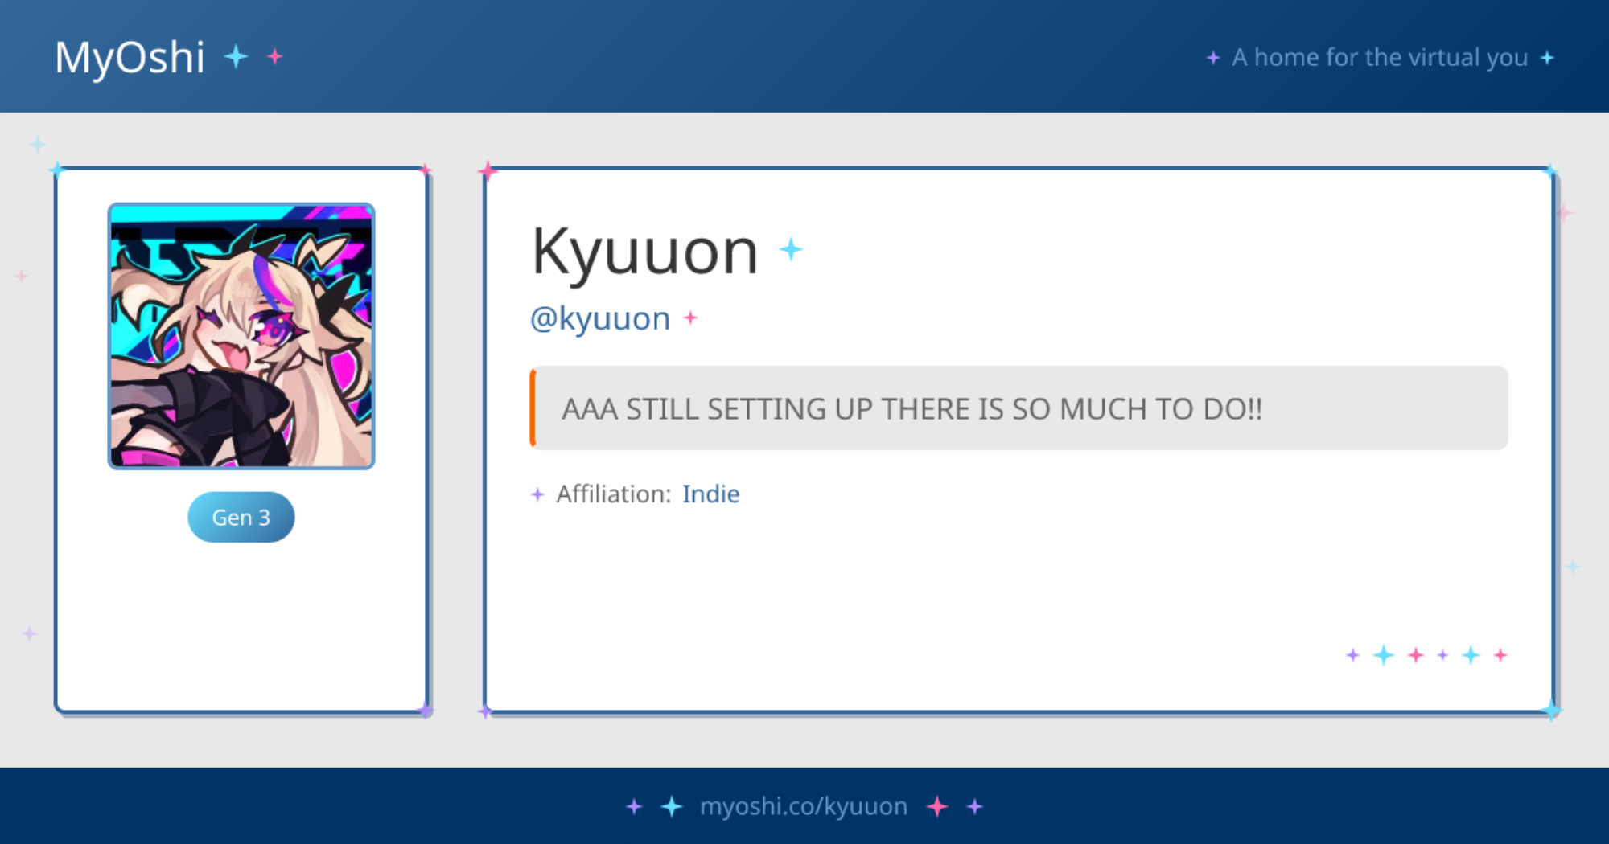Click the leftmost purple sparkle in bottom-right sparkle row
Image resolution: width=1609 pixels, height=844 pixels.
pos(1352,655)
